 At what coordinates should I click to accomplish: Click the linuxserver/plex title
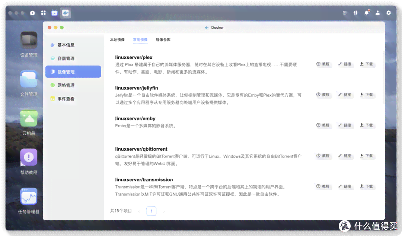click(134, 57)
